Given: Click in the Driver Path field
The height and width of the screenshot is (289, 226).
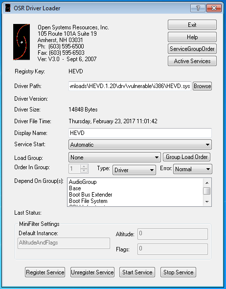Looking at the screenshot, I should pos(130,86).
